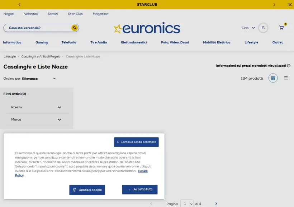Open the Ordina per Rilevanza dropdown
294x207 pixels.
(x=30, y=79)
